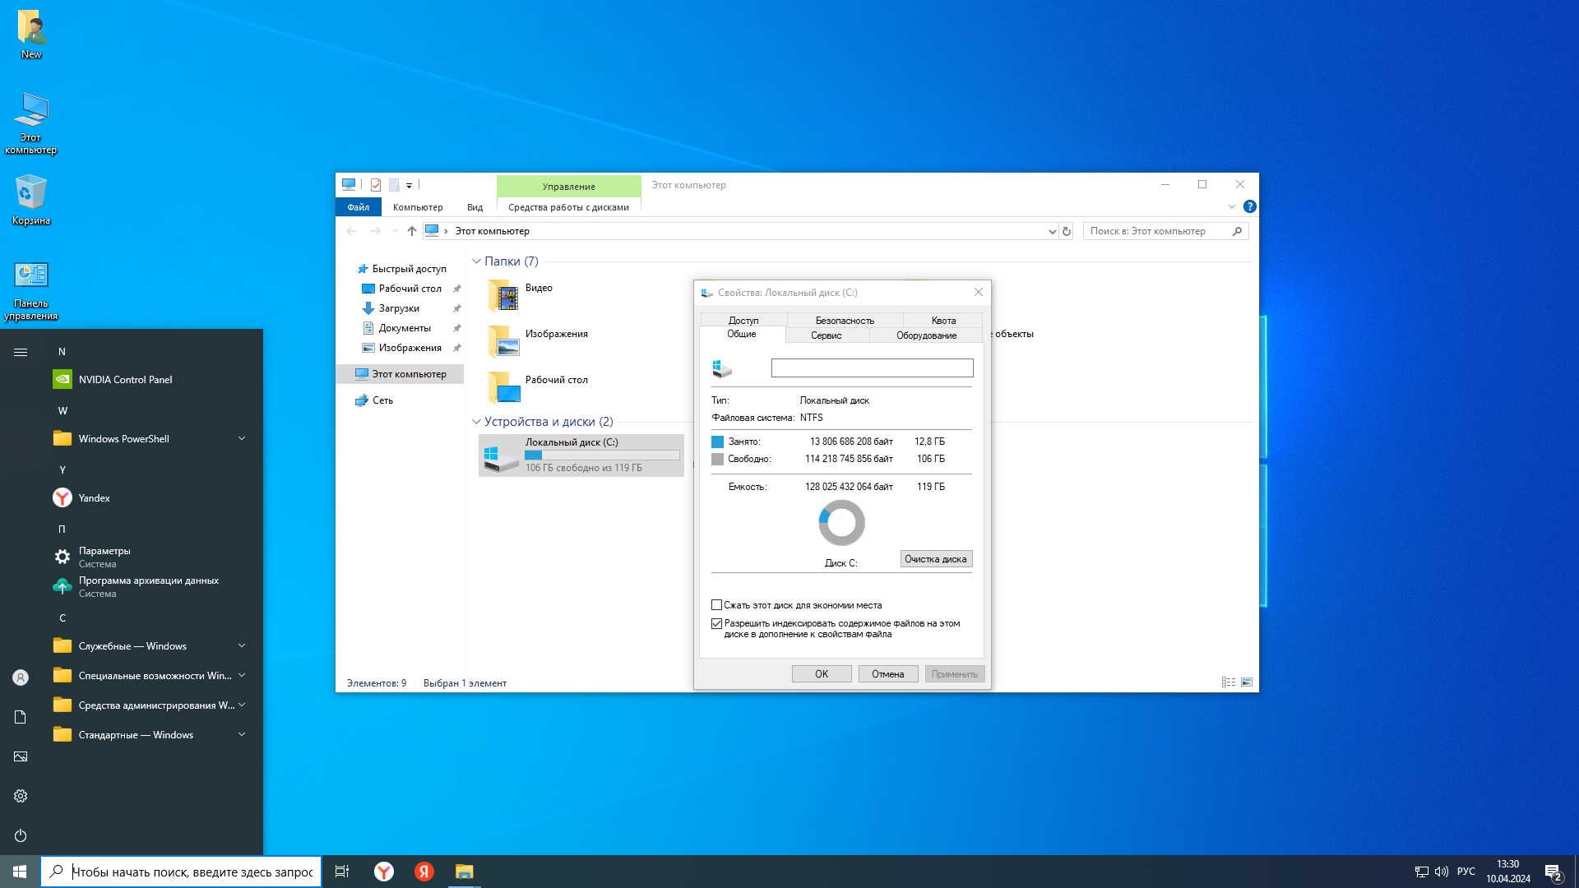The image size is (1579, 888).
Task: Click the Task View taskbar icon
Action: point(342,872)
